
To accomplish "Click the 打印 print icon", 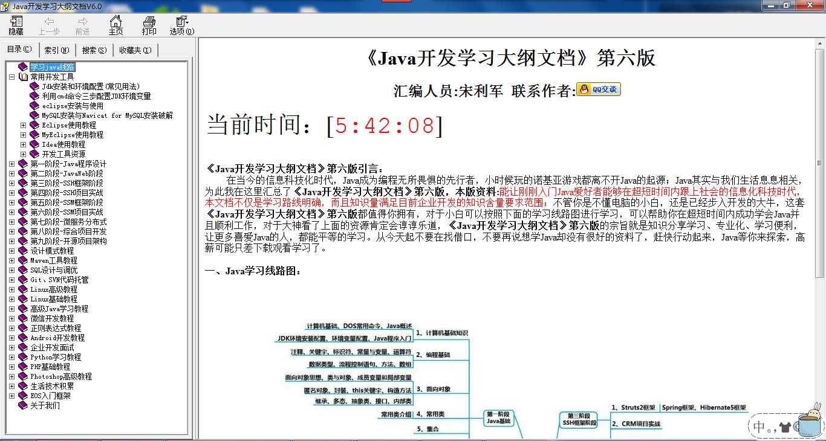I will [149, 22].
